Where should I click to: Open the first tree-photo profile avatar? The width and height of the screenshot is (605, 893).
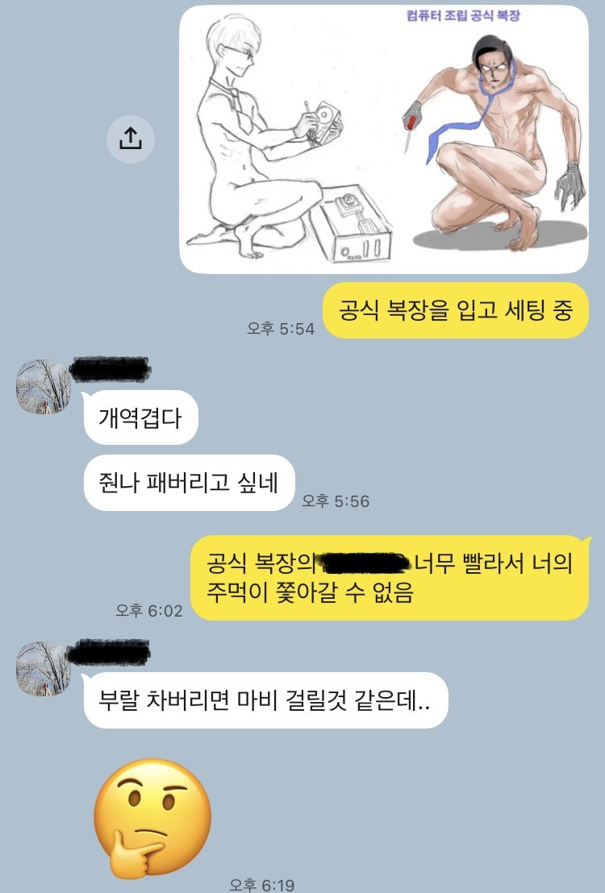coord(44,386)
